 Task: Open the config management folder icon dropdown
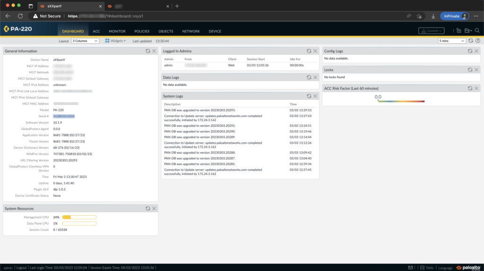click(x=468, y=31)
